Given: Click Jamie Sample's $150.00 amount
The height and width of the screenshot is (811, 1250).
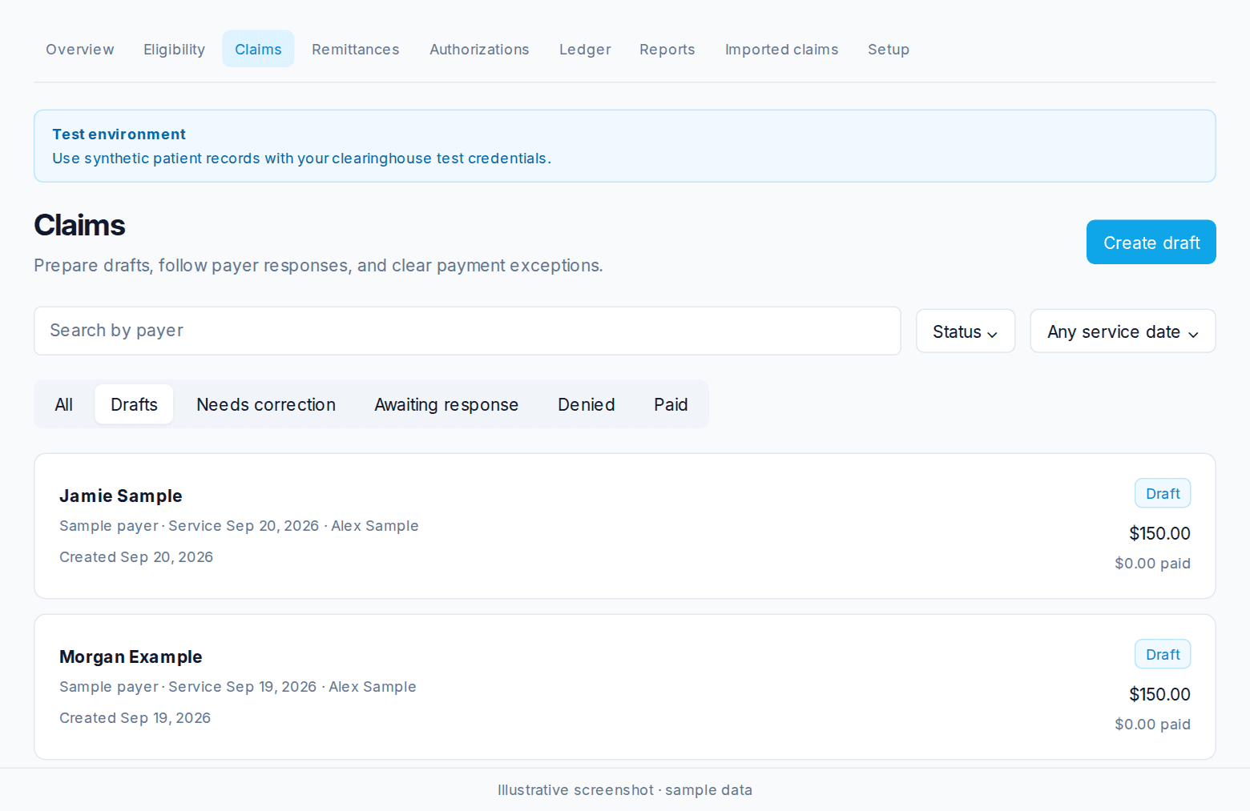Looking at the screenshot, I should (x=1159, y=533).
